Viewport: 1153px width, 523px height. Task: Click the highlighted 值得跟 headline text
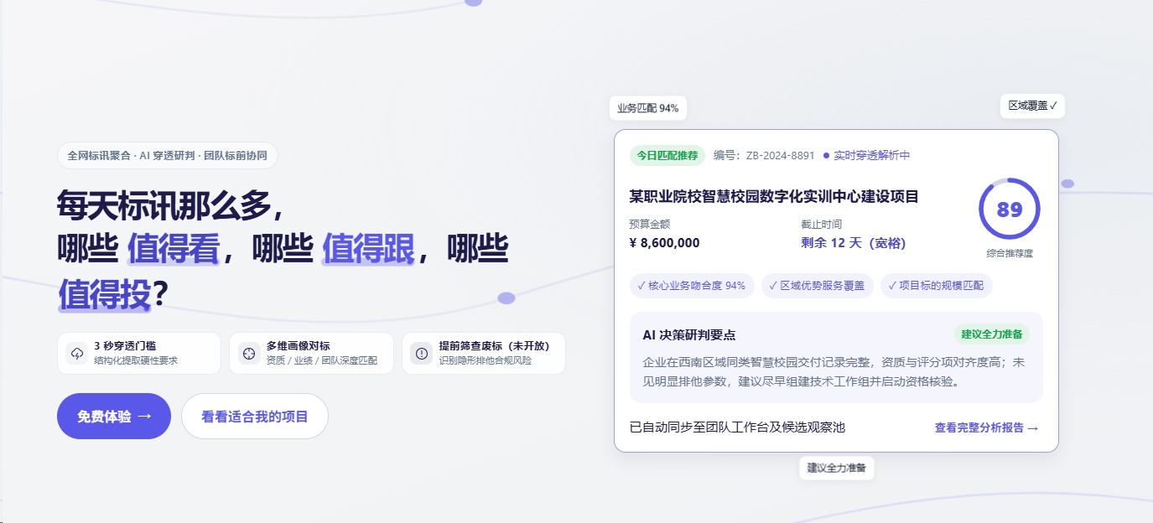coord(369,249)
